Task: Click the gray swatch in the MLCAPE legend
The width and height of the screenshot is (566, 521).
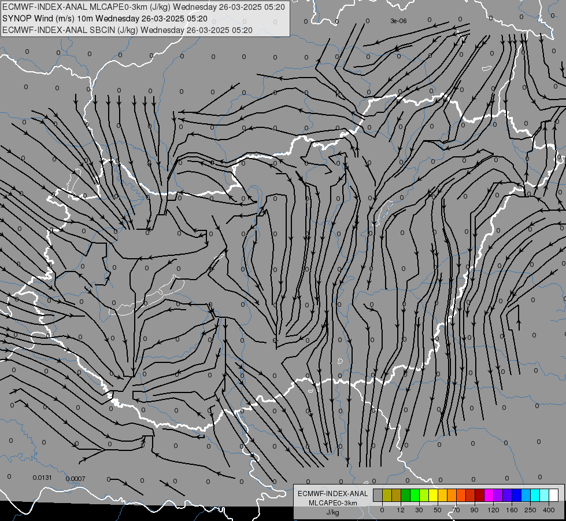Action: pos(378,495)
